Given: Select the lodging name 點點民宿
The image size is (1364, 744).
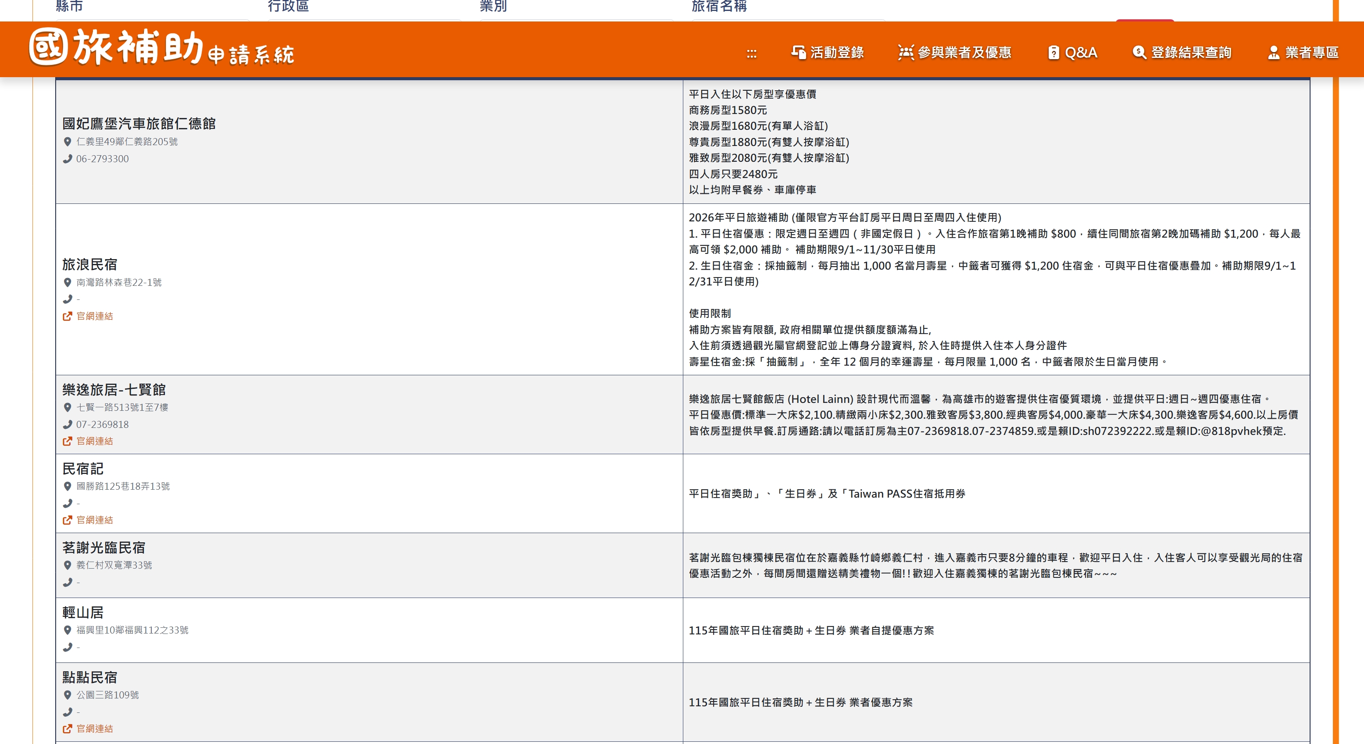Looking at the screenshot, I should tap(90, 677).
